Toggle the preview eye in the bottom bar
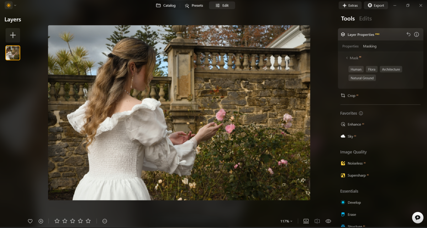The height and width of the screenshot is (228, 427). (x=328, y=221)
